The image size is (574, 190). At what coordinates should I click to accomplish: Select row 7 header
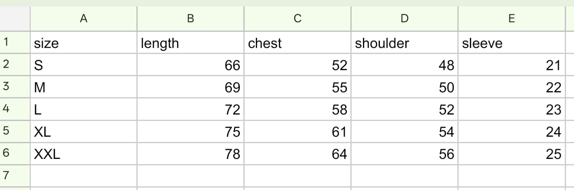tap(15, 175)
